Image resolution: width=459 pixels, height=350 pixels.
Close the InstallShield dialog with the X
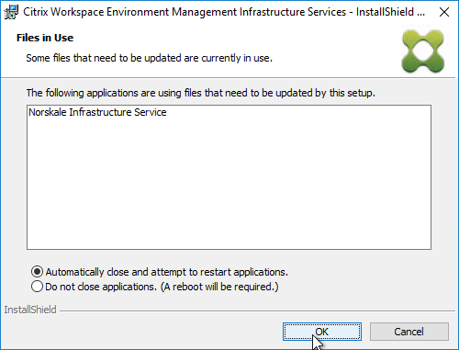click(444, 12)
